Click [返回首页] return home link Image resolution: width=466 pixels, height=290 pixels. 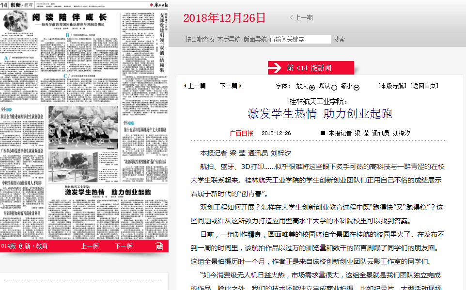pyautogui.click(x=424, y=86)
